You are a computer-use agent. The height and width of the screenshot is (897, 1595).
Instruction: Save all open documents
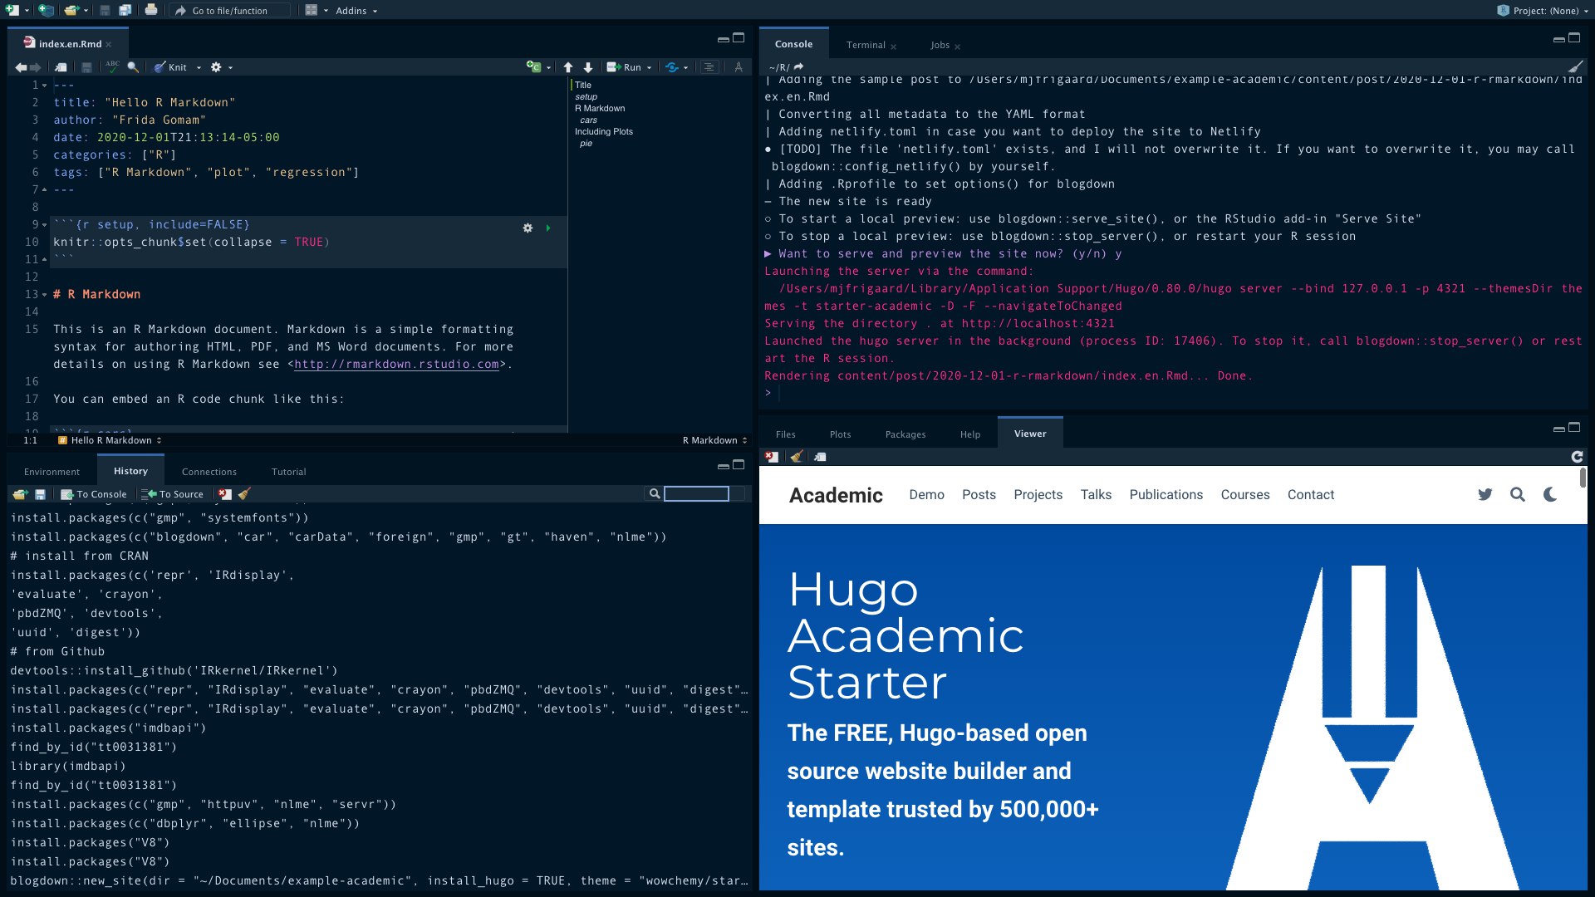(x=125, y=11)
